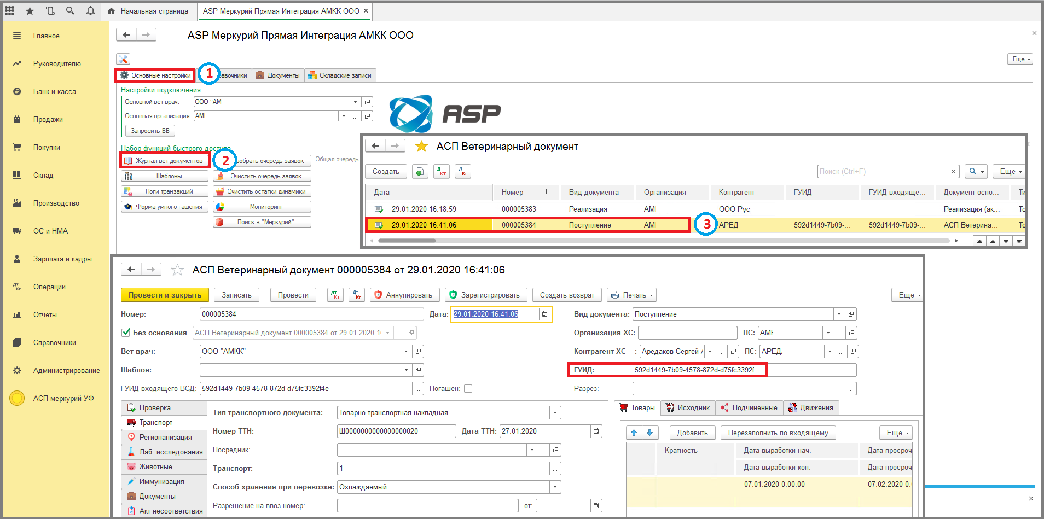Select row 000005383 Реализация

[695, 209]
